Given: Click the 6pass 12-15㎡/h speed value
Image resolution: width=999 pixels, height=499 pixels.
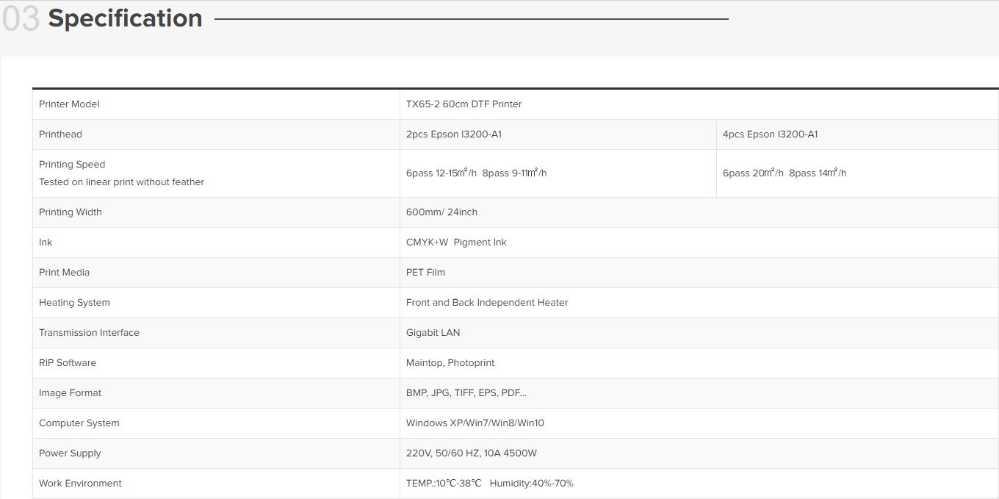Looking at the screenshot, I should [x=441, y=173].
